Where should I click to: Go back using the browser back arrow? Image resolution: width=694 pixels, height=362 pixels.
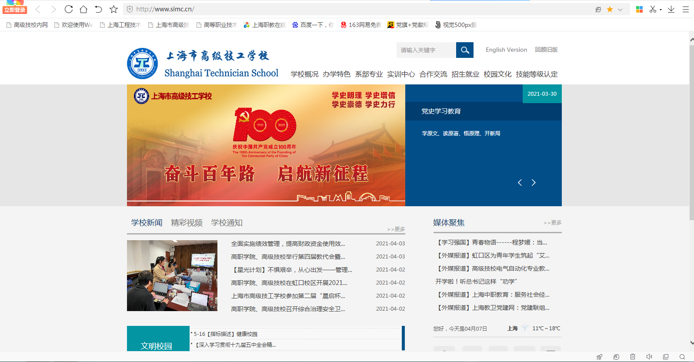coord(38,9)
